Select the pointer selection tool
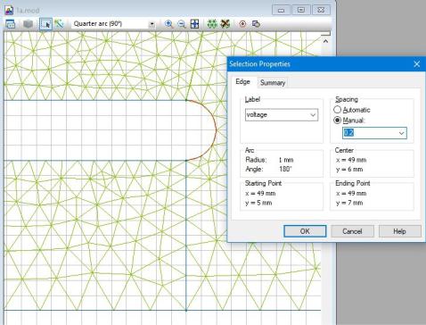Viewport: 426px width, 325px height. [x=45, y=24]
